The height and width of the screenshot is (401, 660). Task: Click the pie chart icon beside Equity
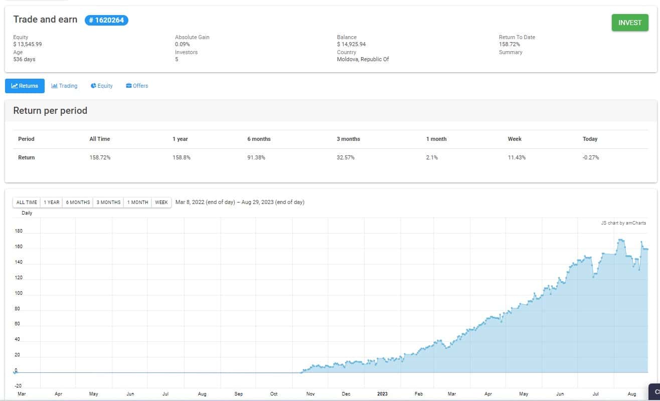(93, 86)
